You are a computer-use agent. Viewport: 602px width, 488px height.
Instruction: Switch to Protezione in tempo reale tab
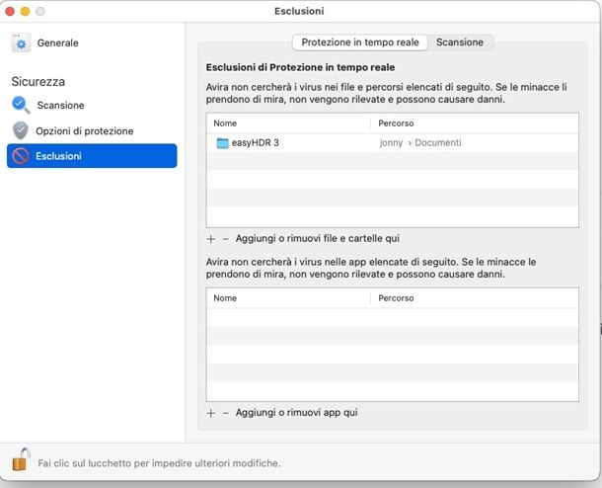point(360,42)
